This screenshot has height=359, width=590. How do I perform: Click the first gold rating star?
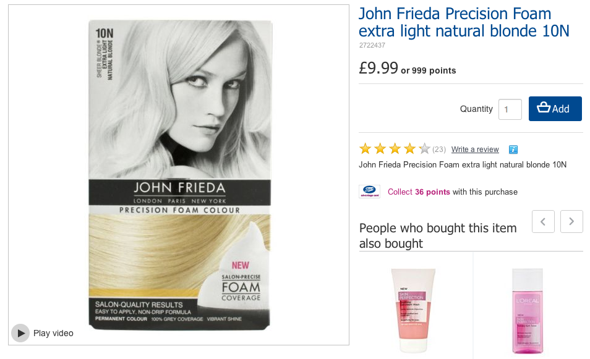click(x=366, y=149)
